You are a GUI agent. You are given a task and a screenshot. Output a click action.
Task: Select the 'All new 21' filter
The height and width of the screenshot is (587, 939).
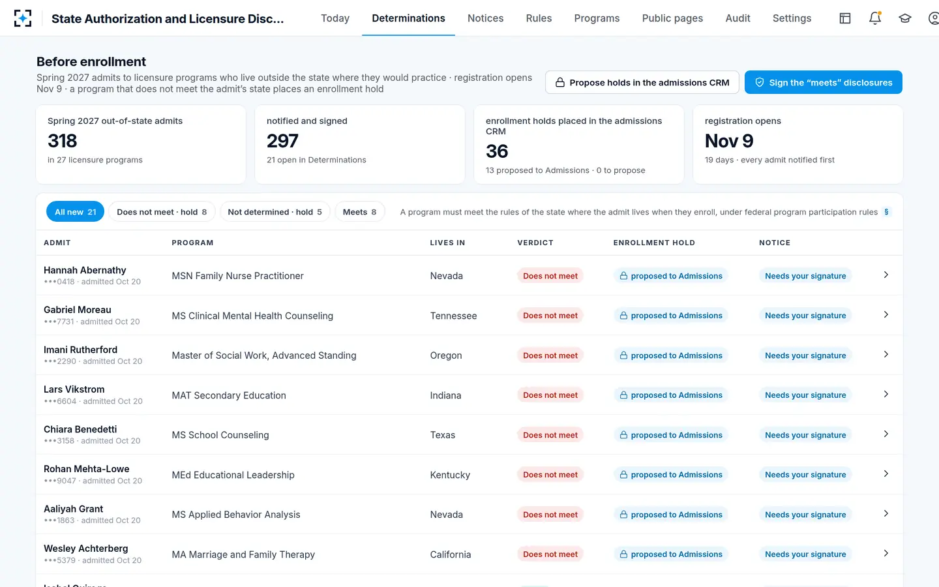point(75,212)
